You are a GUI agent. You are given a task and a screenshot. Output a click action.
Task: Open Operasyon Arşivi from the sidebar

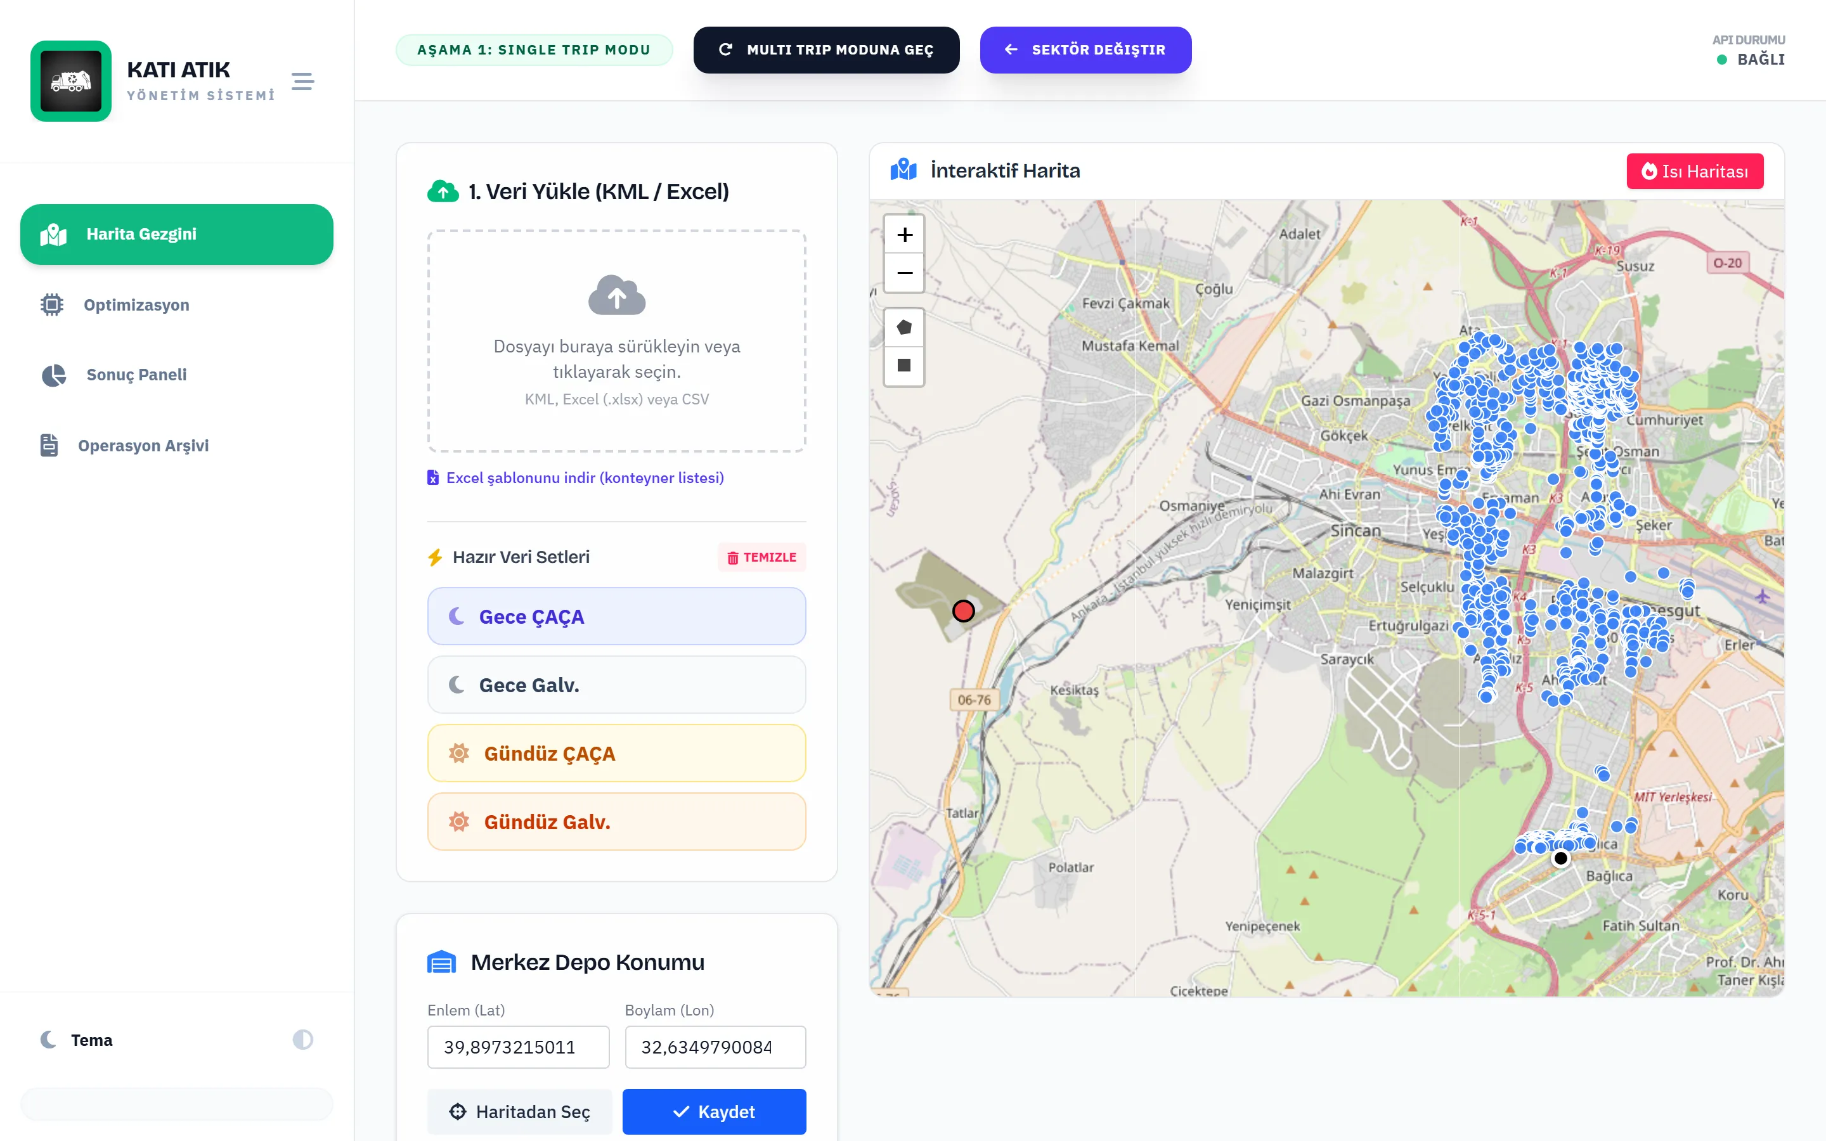point(176,445)
